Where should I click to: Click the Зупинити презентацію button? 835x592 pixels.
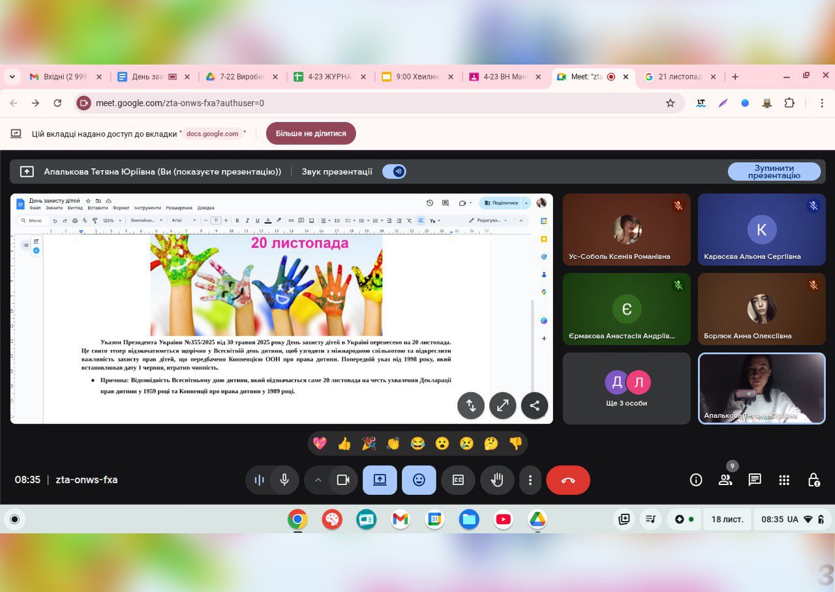(x=774, y=171)
